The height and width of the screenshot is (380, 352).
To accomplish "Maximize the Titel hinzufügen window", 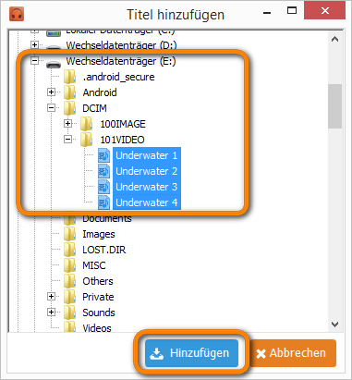I will [292, 11].
